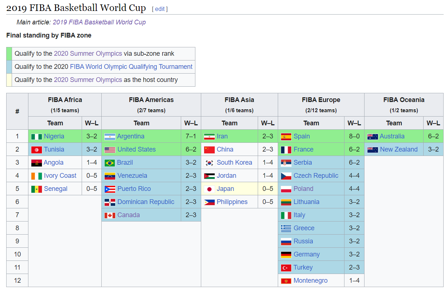Viewport: 448px width, 290px height.
Task: Open the Argentina team link
Action: click(131, 136)
